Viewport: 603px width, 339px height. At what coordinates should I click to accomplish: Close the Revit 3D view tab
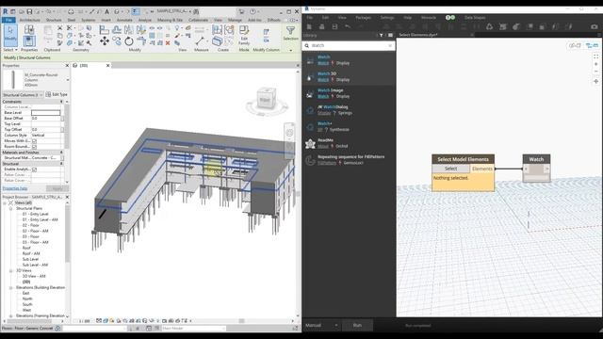(x=107, y=66)
